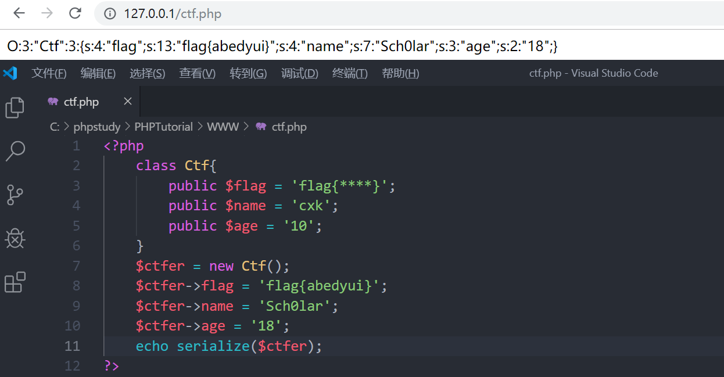Click the browser address bar URL
The image size is (724, 377).
pos(173,14)
